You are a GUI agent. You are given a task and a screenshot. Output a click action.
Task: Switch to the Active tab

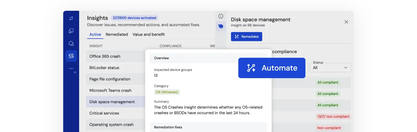tap(95, 34)
